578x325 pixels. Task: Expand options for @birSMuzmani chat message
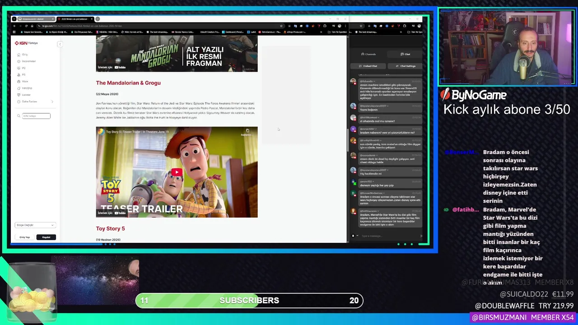point(378,117)
